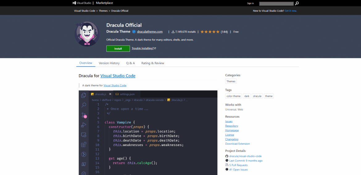Select the color-theme tag

233,96
